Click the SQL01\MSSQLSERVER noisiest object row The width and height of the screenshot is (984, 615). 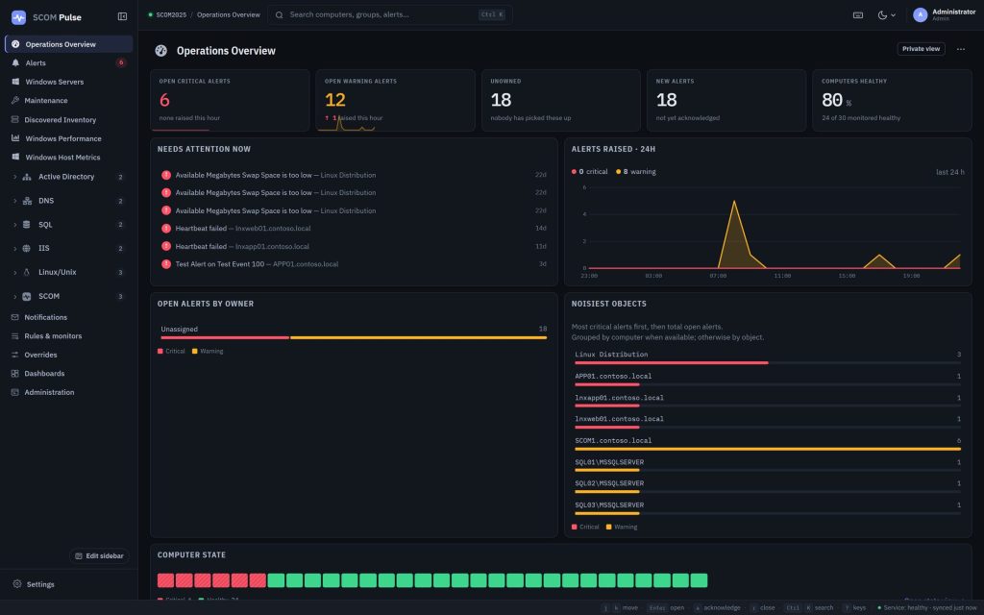(x=768, y=465)
